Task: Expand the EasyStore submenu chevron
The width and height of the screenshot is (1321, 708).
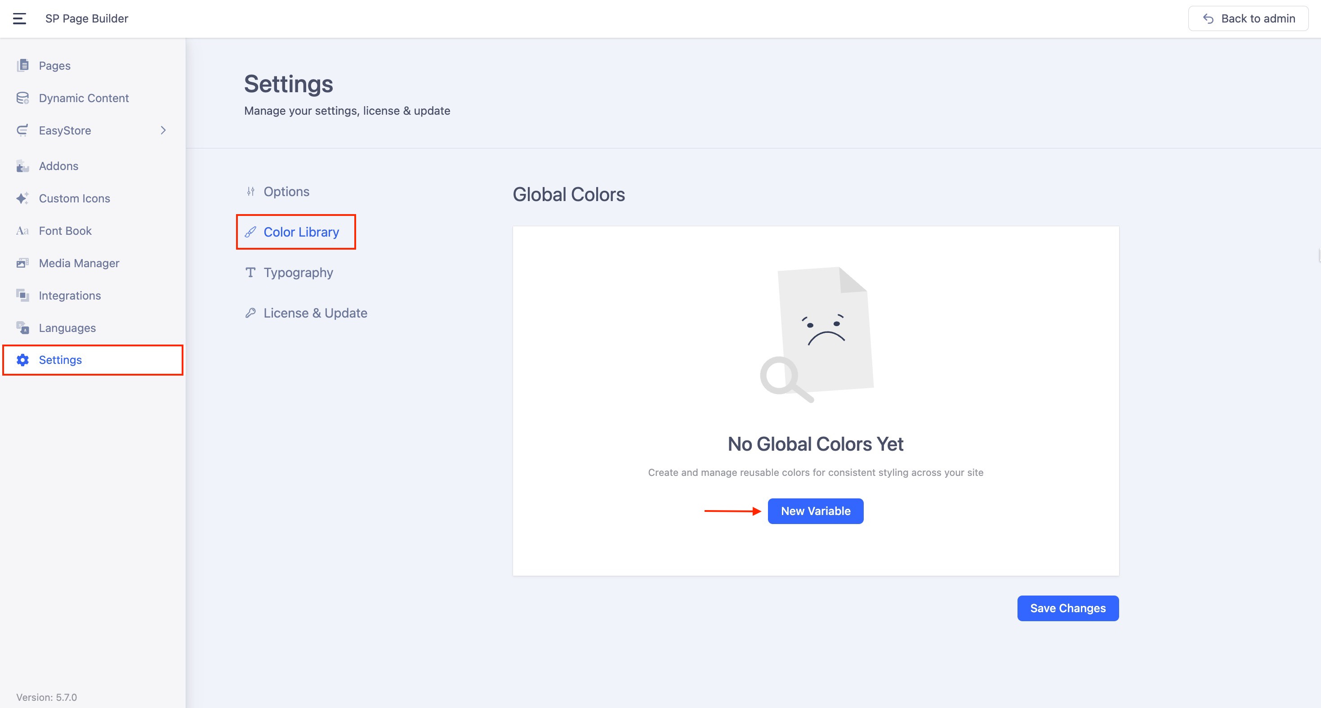Action: tap(163, 130)
